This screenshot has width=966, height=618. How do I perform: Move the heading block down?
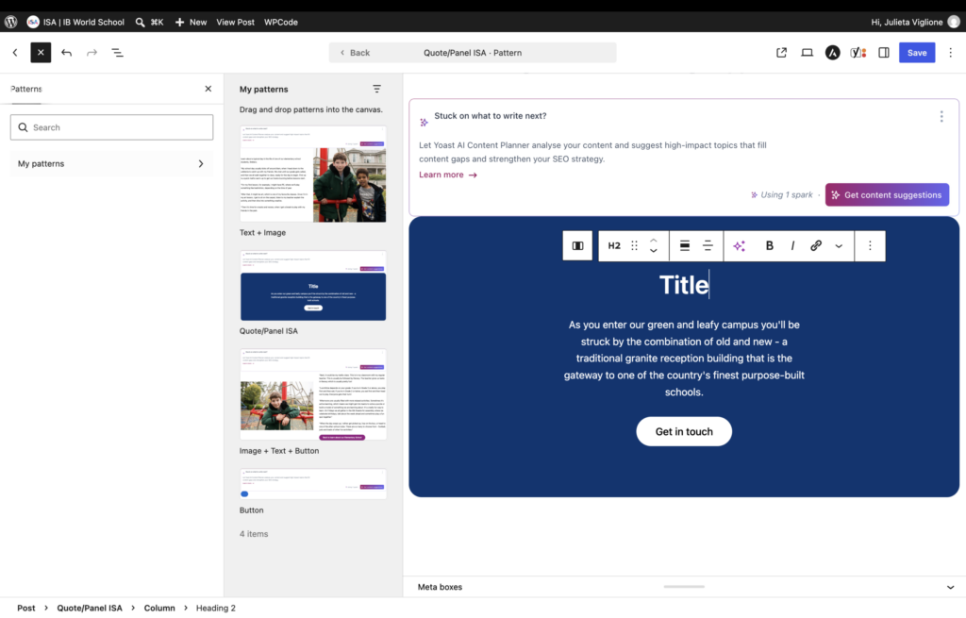point(653,251)
